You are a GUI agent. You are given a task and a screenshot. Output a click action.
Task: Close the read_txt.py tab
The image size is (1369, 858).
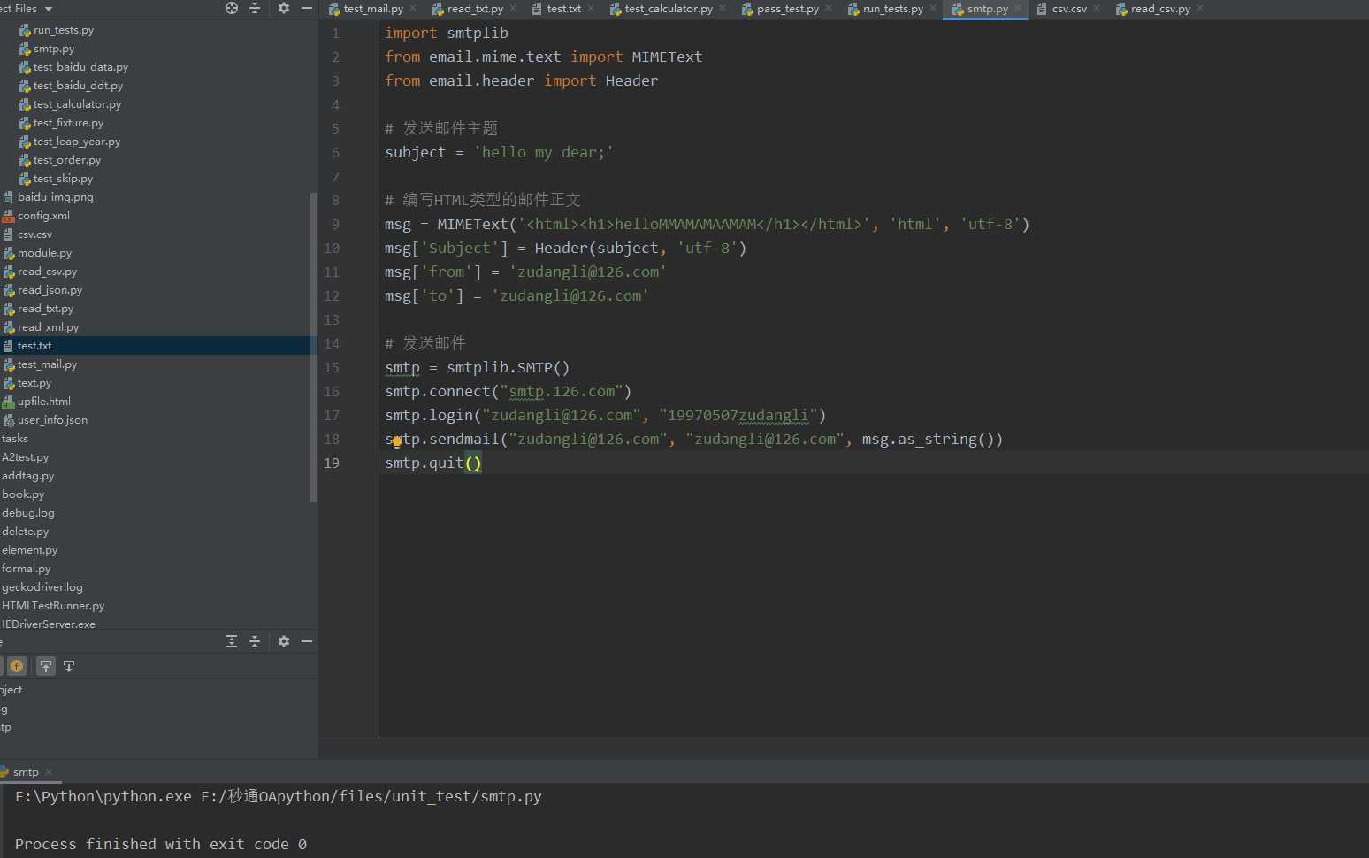514,9
